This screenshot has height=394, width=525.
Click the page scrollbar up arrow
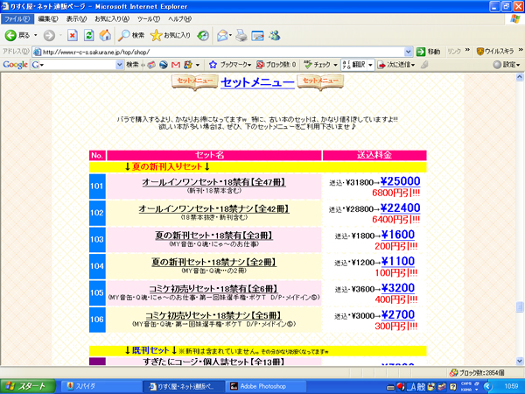click(x=520, y=77)
